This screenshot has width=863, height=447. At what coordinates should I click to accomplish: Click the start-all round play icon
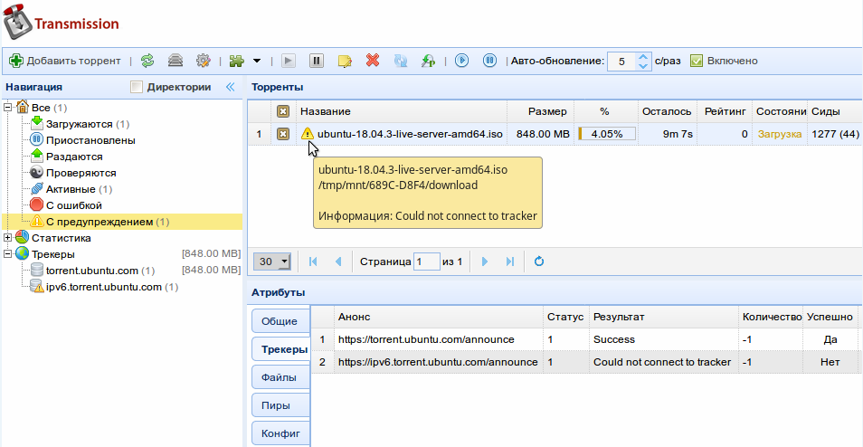[461, 61]
